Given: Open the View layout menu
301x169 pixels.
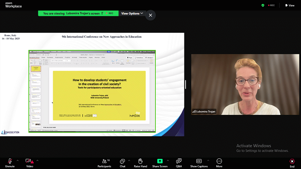Looking at the screenshot, I should [290, 5].
